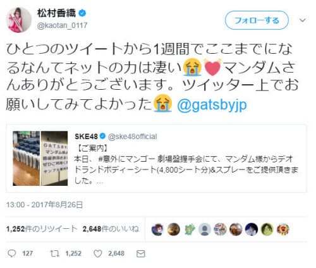Open the @gatsbyjp mention link
316x268 pixels.
pos(212,104)
